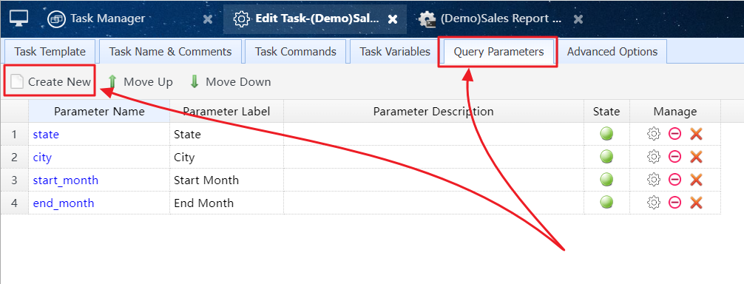Open the start_month parameter link
The width and height of the screenshot is (744, 284).
point(66,180)
